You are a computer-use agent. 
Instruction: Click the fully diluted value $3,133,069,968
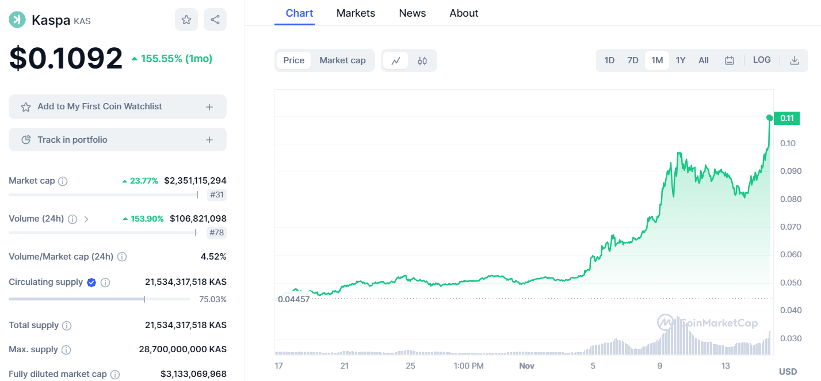click(193, 374)
